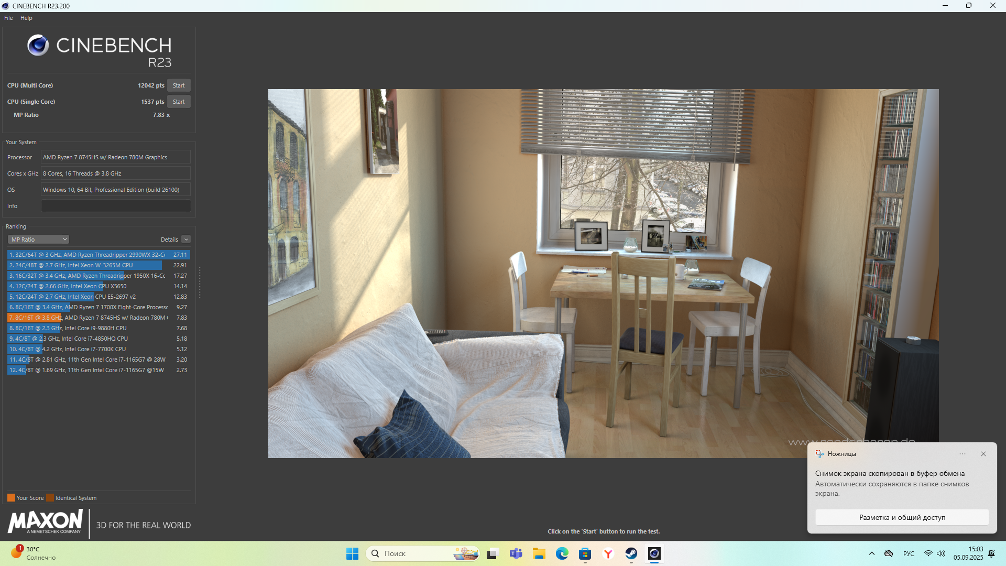Image resolution: width=1006 pixels, height=566 pixels.
Task: Open Steam from the taskbar
Action: 631,553
